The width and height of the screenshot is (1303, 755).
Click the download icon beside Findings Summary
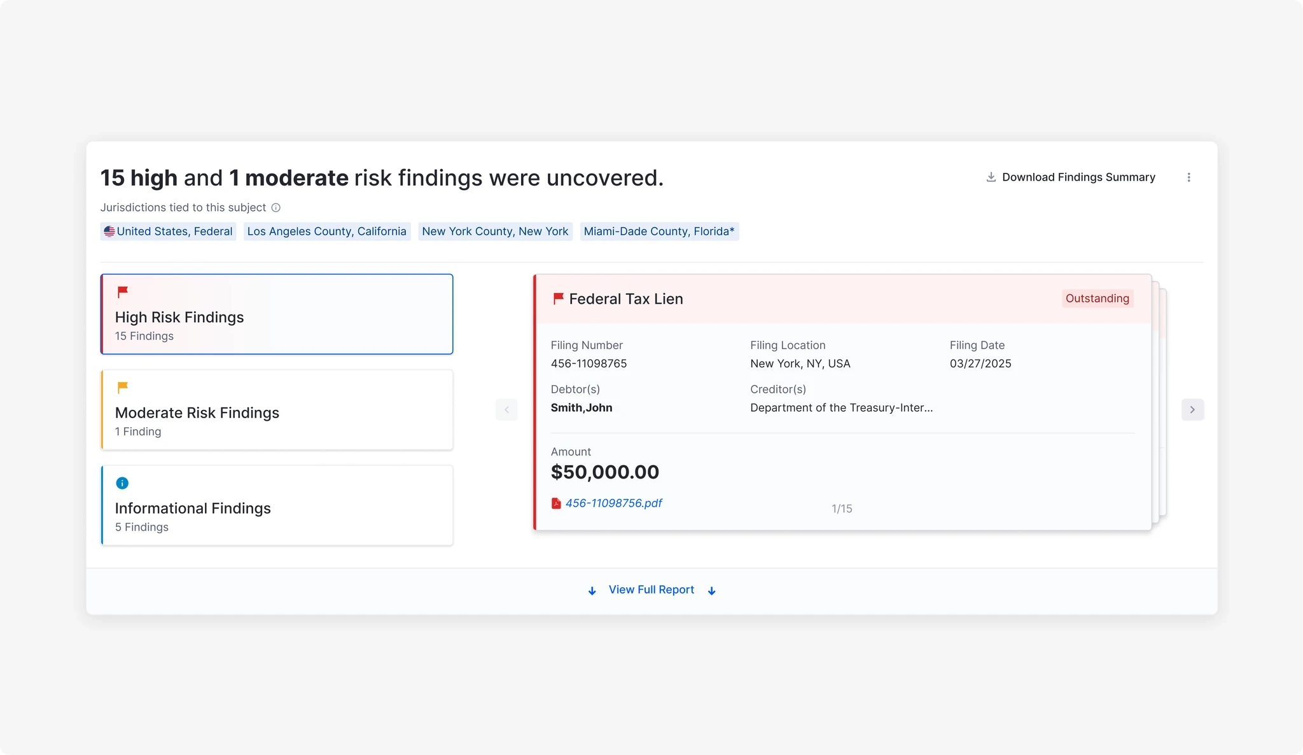tap(991, 177)
